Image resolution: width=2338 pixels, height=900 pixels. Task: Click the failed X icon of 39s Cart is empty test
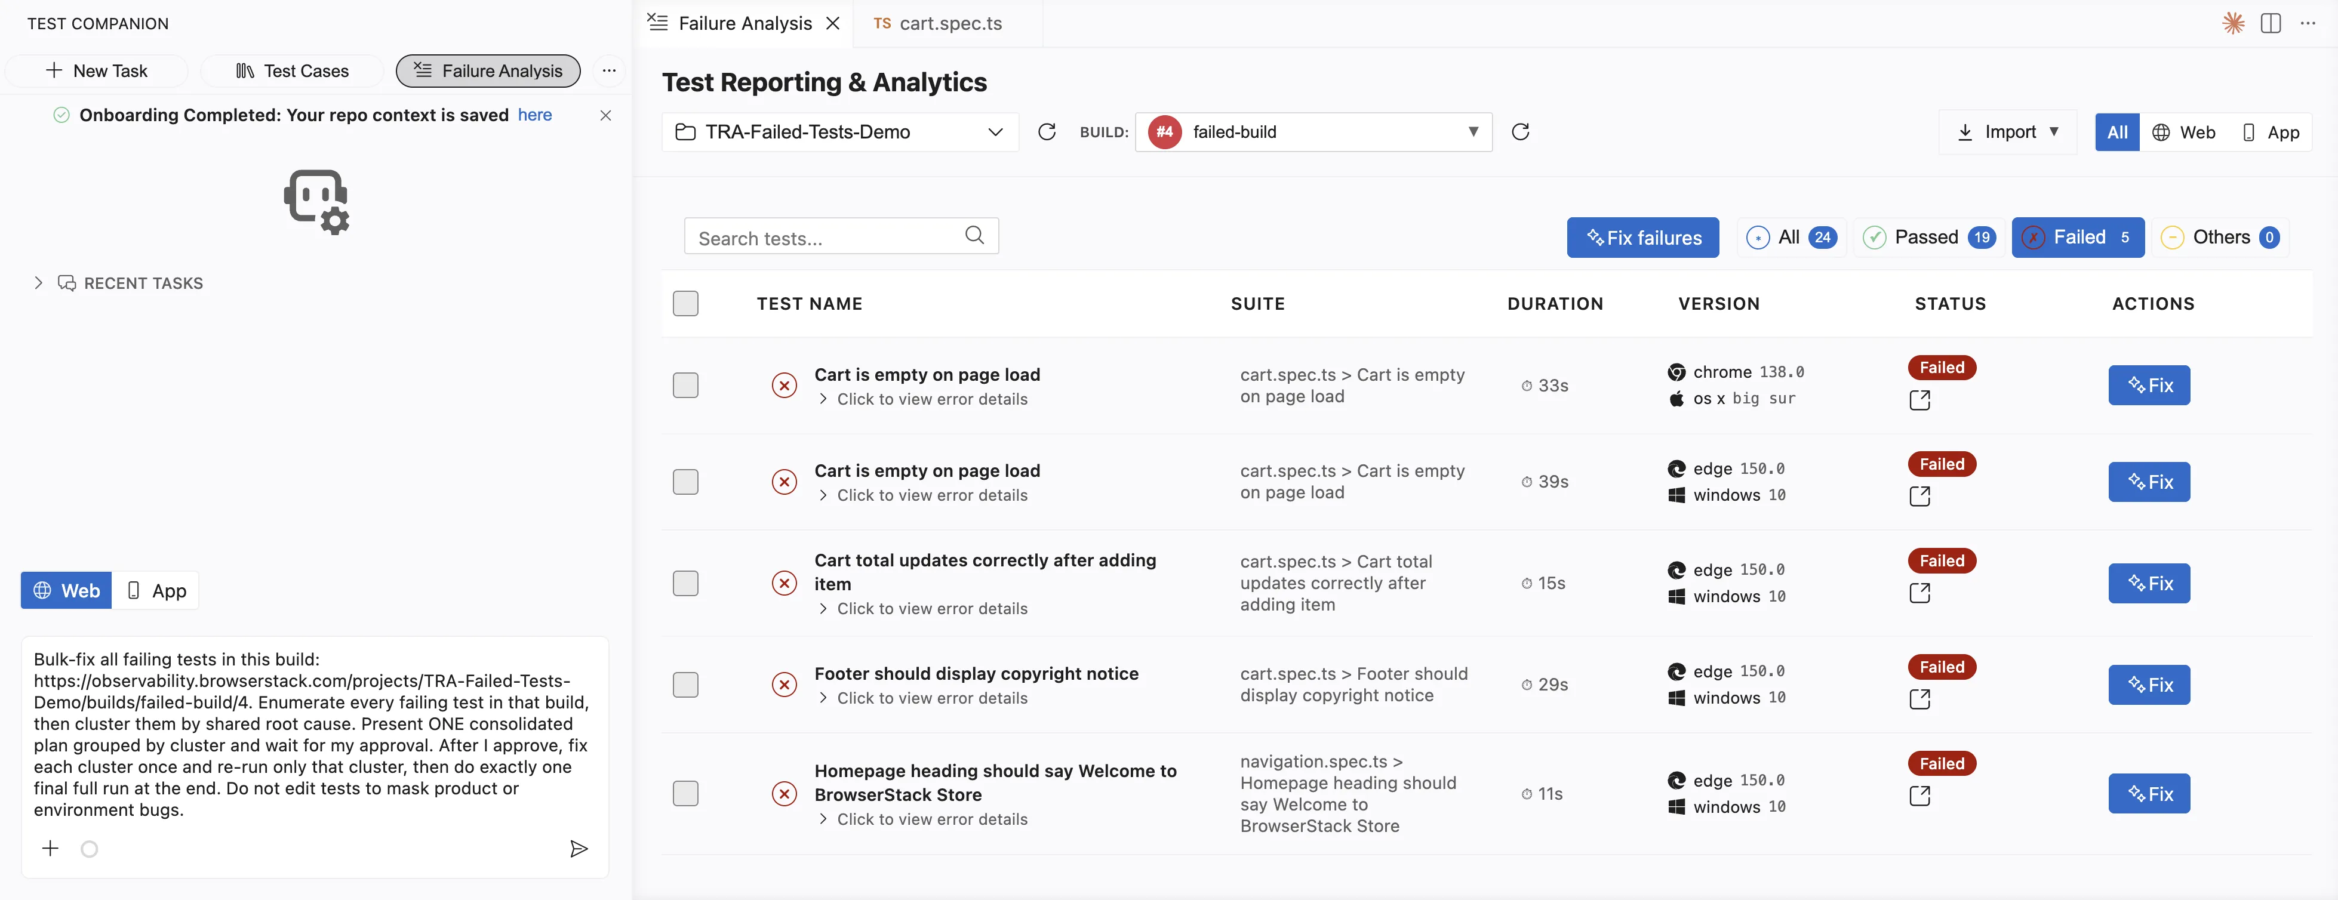click(x=784, y=481)
